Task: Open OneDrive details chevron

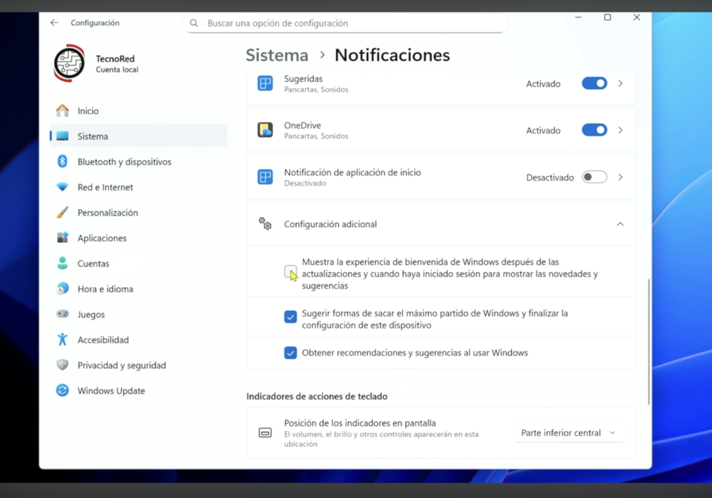Action: (620, 130)
